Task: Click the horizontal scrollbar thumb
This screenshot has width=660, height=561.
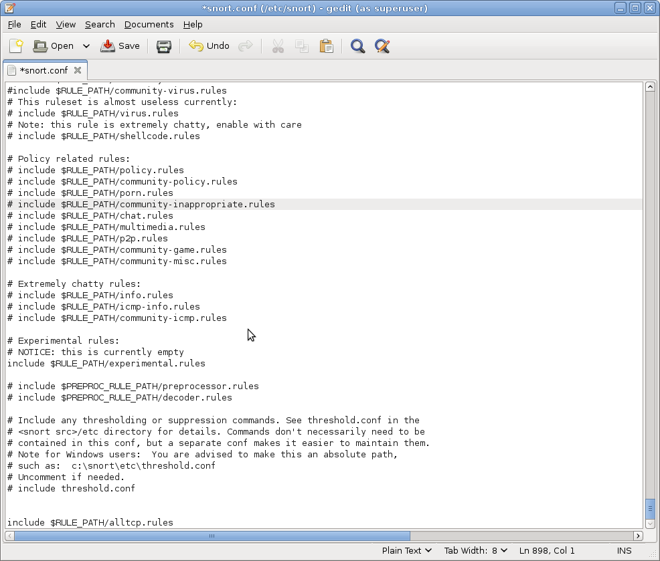Action: click(x=212, y=536)
